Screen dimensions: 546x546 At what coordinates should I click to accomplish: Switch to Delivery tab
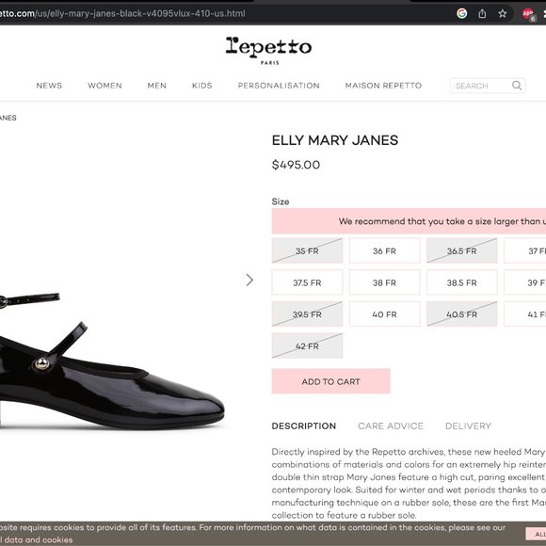(468, 426)
